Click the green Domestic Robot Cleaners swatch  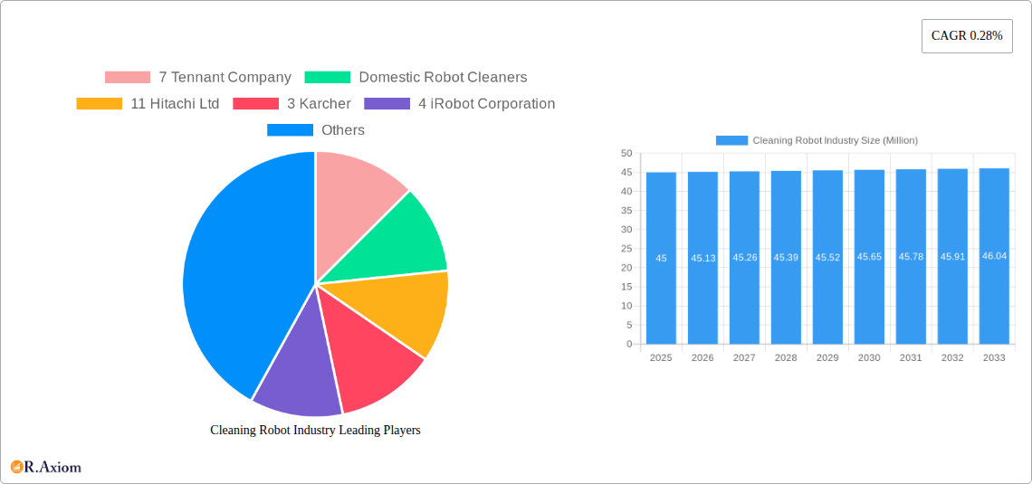327,77
